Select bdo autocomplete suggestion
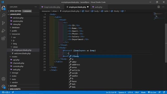 100,87
